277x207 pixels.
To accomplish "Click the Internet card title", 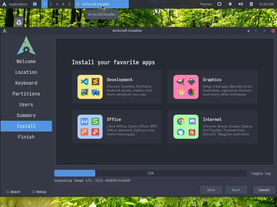I will click(x=212, y=119).
